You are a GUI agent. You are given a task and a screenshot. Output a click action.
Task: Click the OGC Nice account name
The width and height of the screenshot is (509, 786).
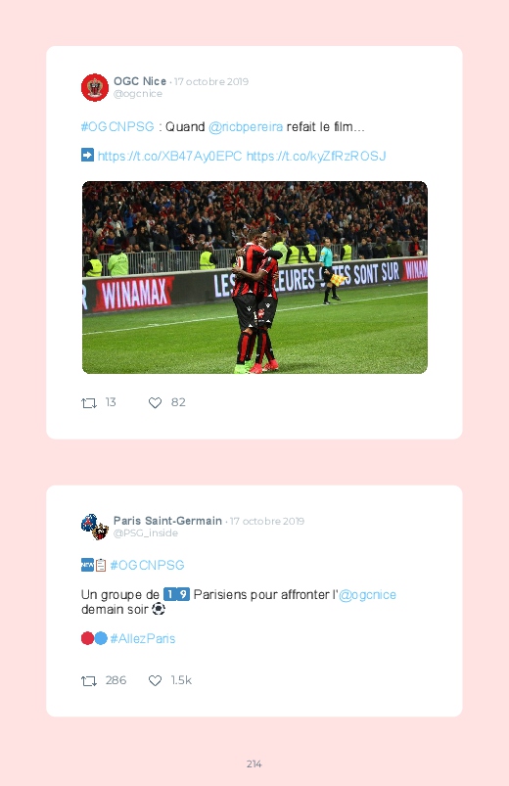pos(140,81)
